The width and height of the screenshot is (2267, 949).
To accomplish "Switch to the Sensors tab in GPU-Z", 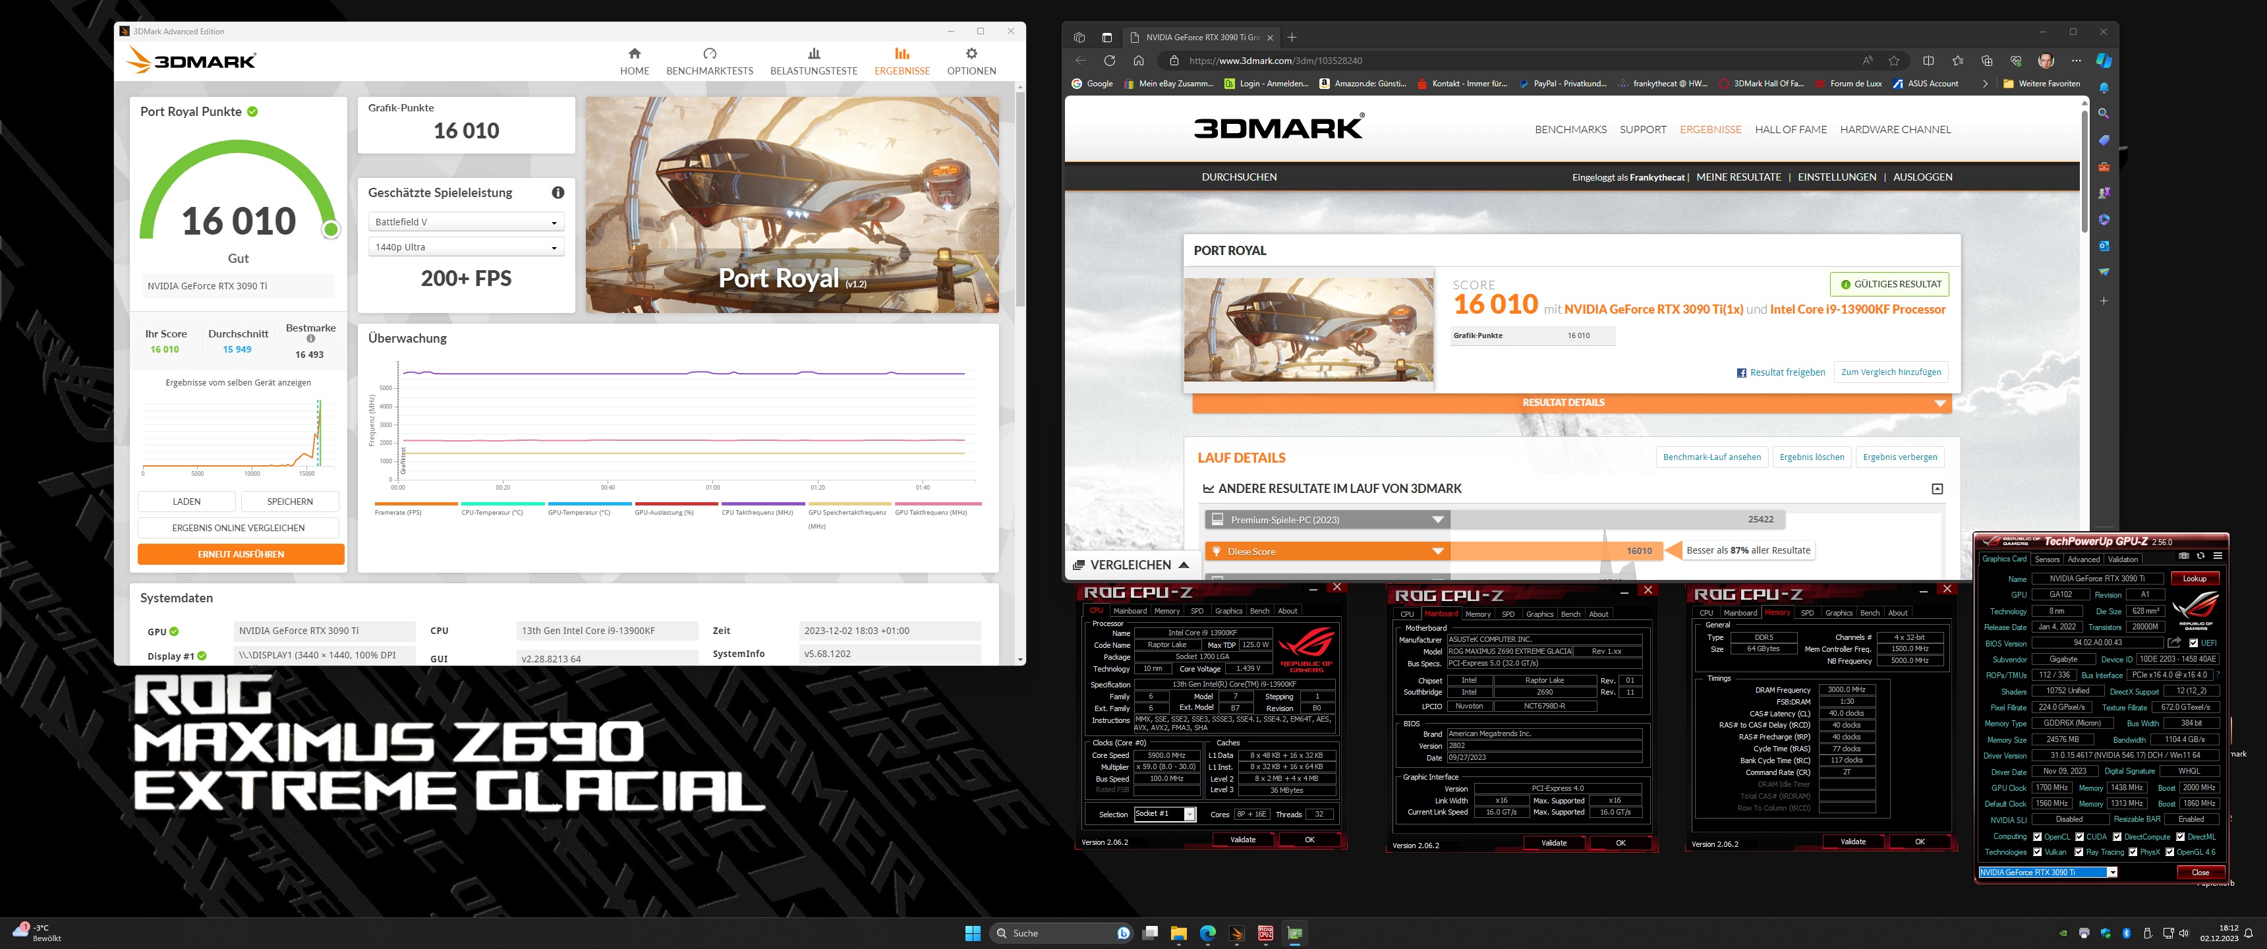I will coord(2047,559).
